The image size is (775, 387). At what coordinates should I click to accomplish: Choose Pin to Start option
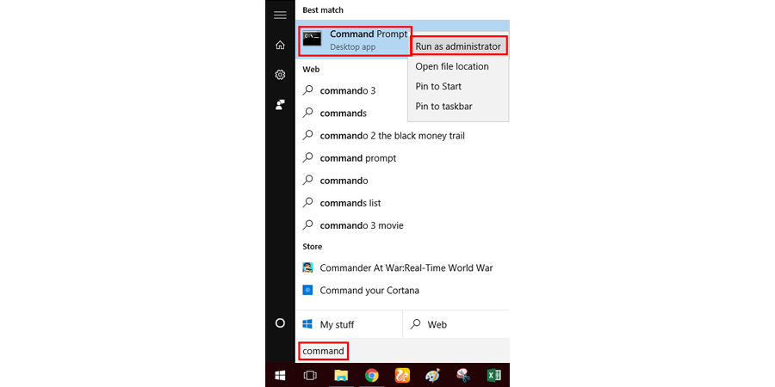pyautogui.click(x=439, y=86)
